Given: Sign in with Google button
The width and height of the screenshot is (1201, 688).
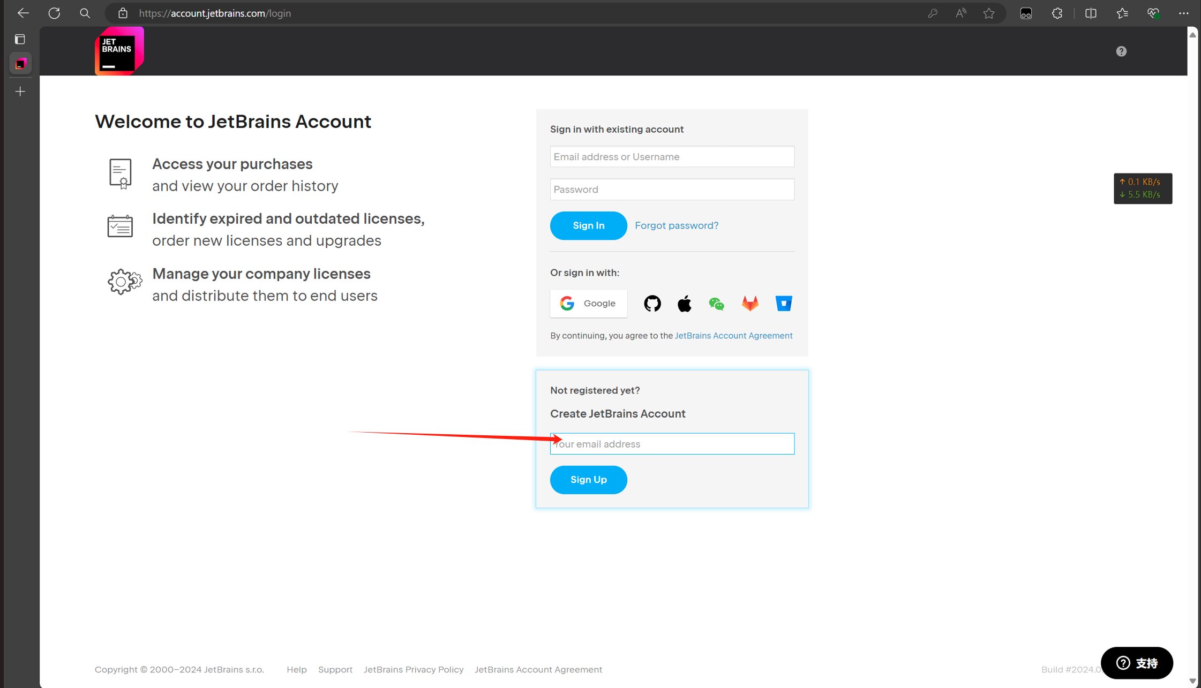Looking at the screenshot, I should point(588,304).
